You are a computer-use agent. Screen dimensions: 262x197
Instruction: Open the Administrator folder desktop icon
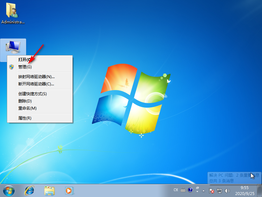[x=13, y=13]
